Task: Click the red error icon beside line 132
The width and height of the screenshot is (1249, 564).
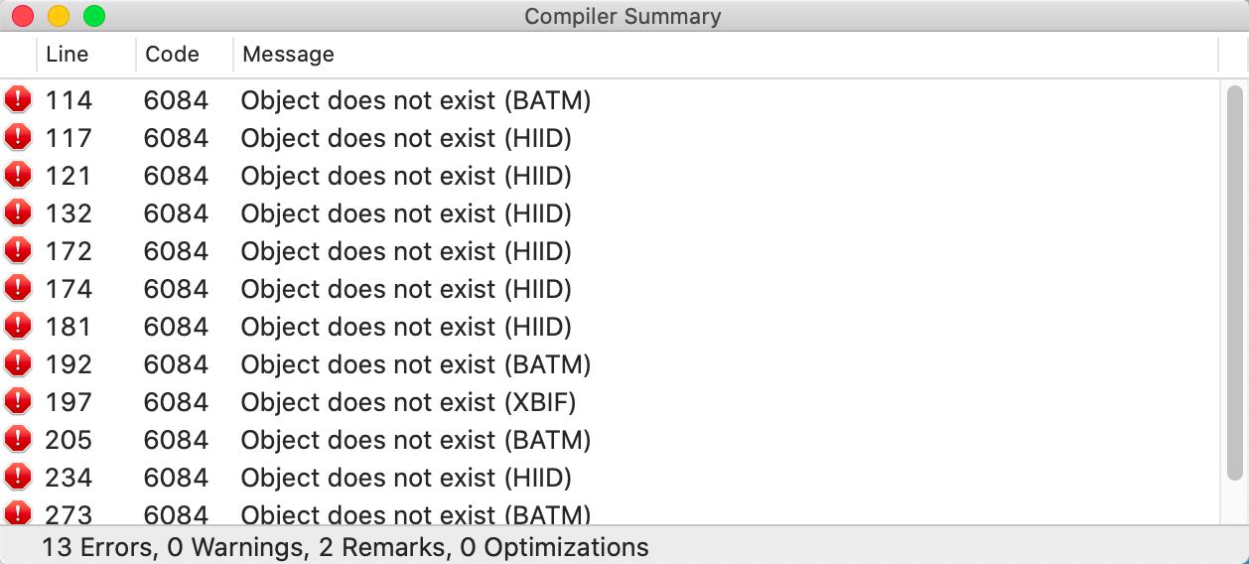Action: click(x=18, y=213)
